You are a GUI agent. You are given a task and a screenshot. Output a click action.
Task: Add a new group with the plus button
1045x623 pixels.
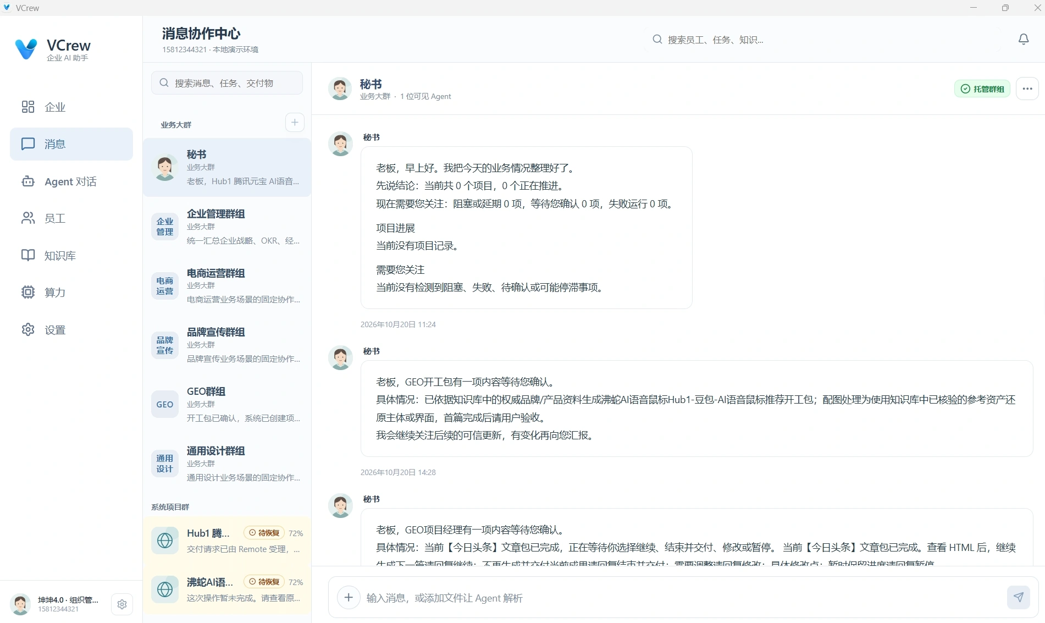(295, 122)
